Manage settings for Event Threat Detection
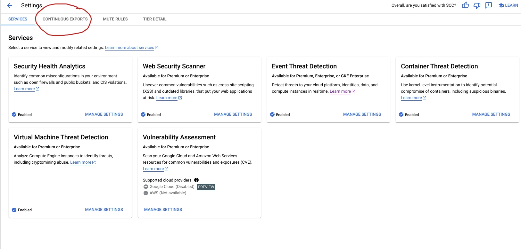Viewport: 521px width, 249px height. (x=362, y=114)
